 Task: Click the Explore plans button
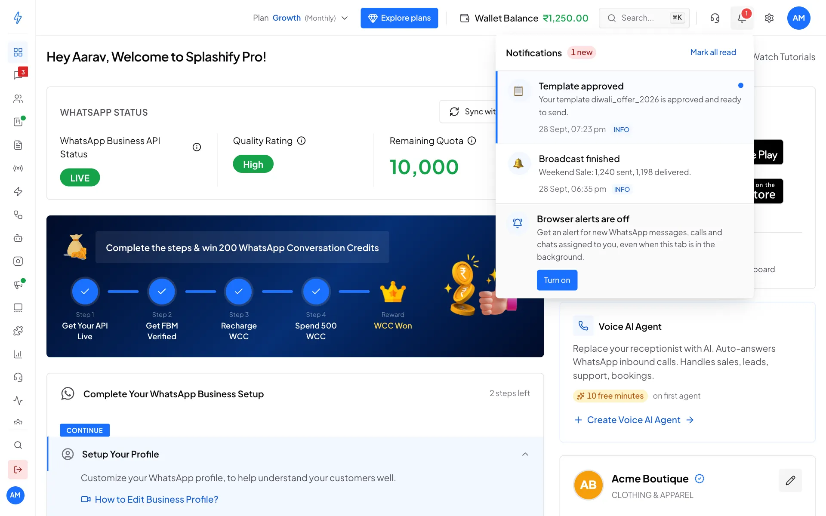(x=399, y=18)
